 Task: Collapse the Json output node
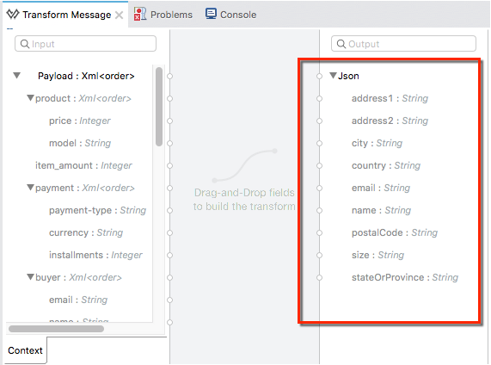(333, 76)
